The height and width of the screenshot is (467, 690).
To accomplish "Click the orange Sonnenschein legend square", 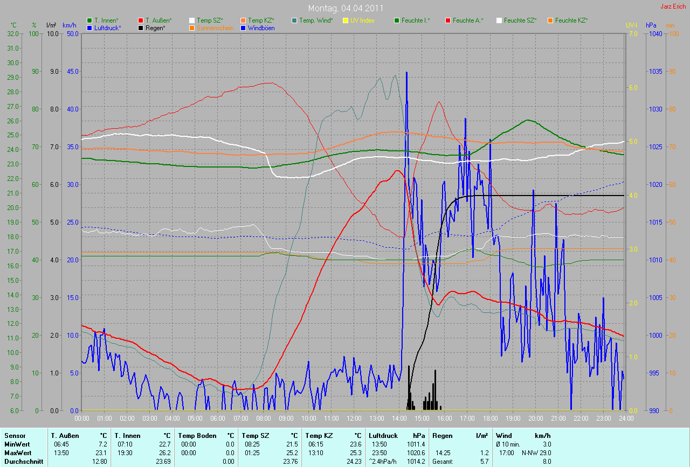I will [192, 27].
